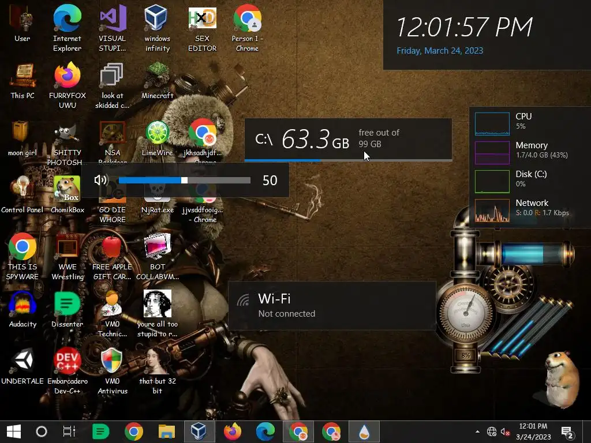Screen dimensions: 591x443
Task: Open Microsoft Edge on the taskbar
Action: (265, 431)
